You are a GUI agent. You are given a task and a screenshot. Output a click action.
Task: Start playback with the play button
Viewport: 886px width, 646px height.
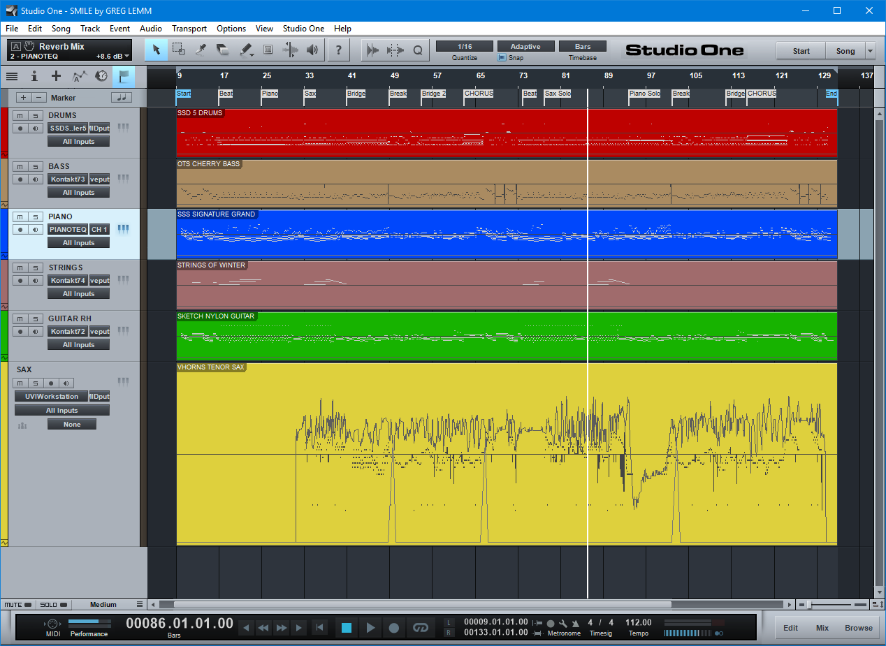370,628
